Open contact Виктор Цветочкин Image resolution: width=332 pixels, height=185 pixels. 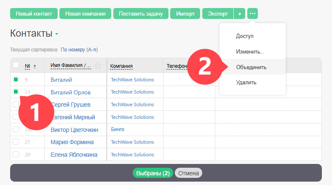tap(74, 130)
